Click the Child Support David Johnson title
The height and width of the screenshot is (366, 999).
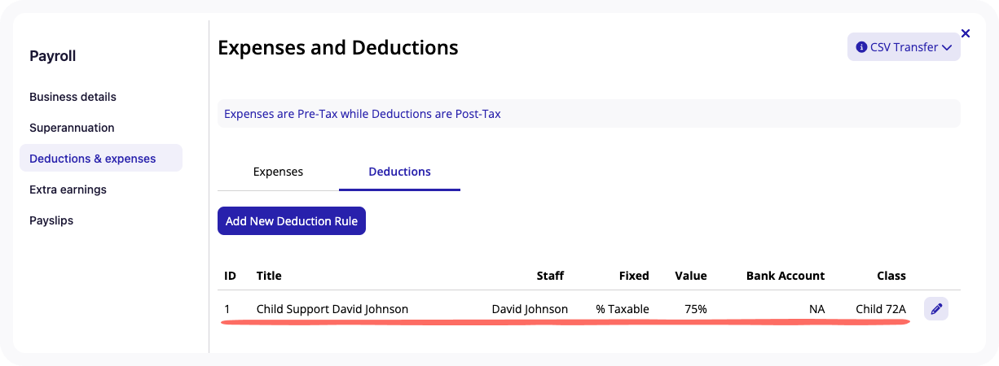click(x=332, y=309)
